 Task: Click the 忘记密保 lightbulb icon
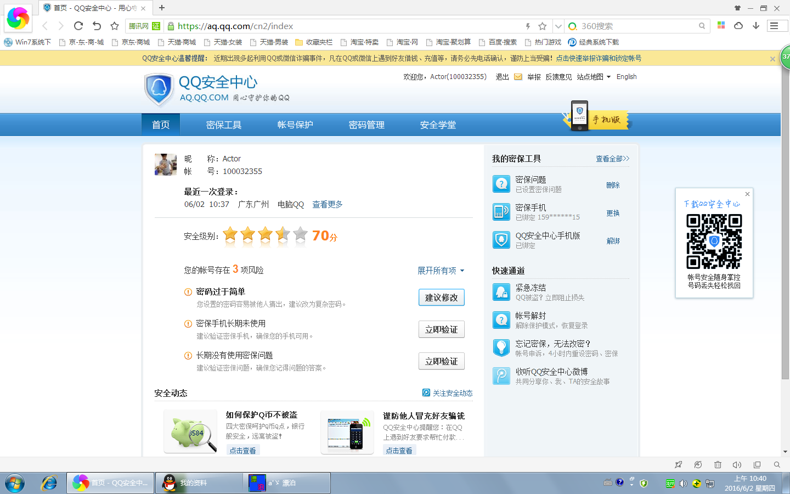coord(501,348)
